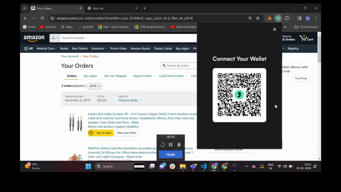
Task: Click View your item button
Action: (126, 133)
